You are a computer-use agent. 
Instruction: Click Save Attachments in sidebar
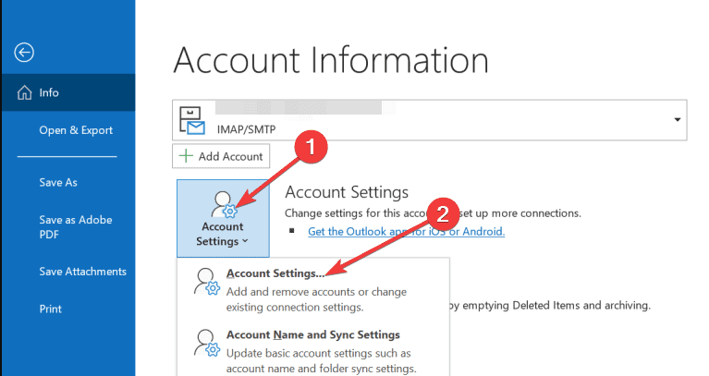click(82, 272)
